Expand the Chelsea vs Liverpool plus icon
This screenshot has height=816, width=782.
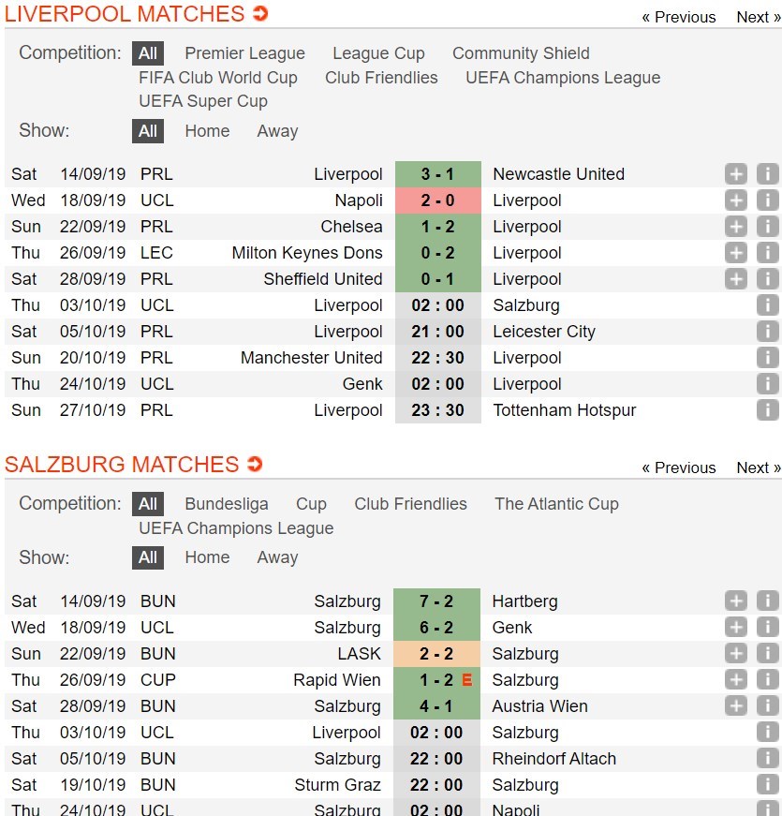736,227
